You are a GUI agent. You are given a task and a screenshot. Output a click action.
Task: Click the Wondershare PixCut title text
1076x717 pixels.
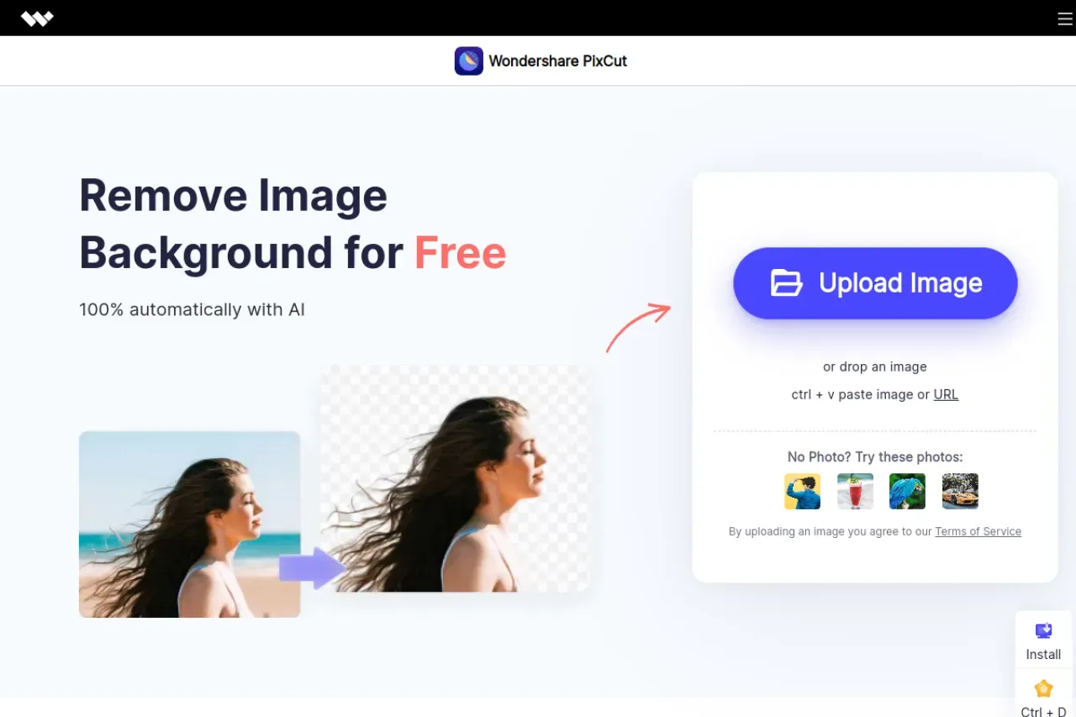coord(558,61)
